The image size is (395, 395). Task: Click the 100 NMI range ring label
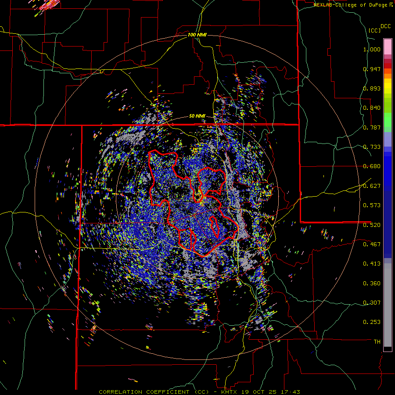pyautogui.click(x=197, y=35)
